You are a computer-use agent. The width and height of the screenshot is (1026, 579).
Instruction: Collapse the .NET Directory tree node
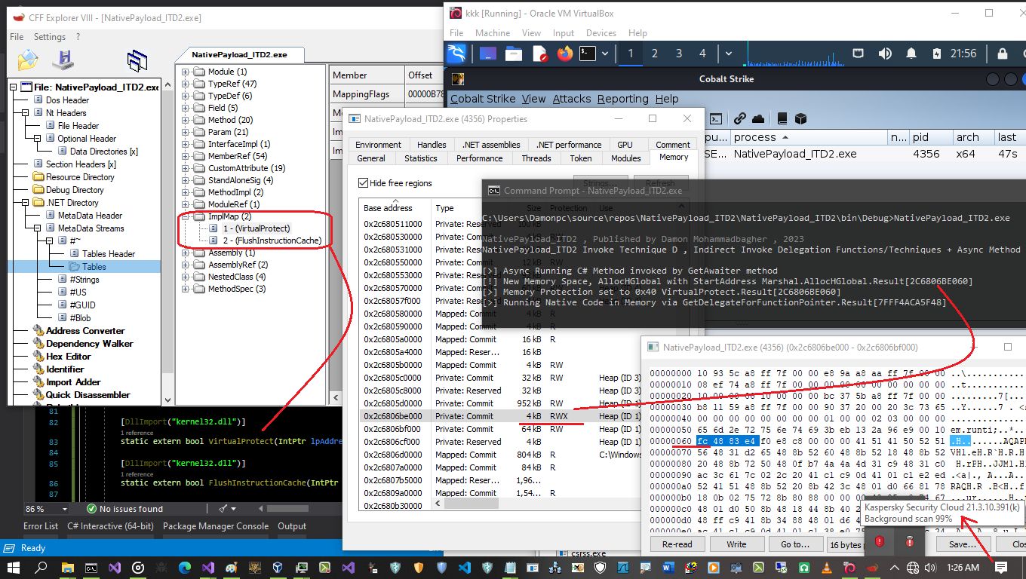(x=25, y=203)
